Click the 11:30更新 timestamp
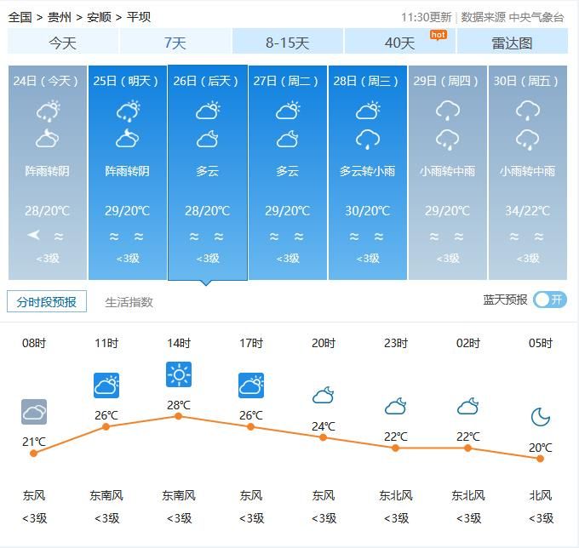This screenshot has width=579, height=548. 426,17
